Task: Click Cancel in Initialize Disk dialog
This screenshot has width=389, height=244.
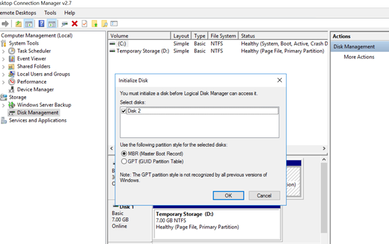Action: 264,195
